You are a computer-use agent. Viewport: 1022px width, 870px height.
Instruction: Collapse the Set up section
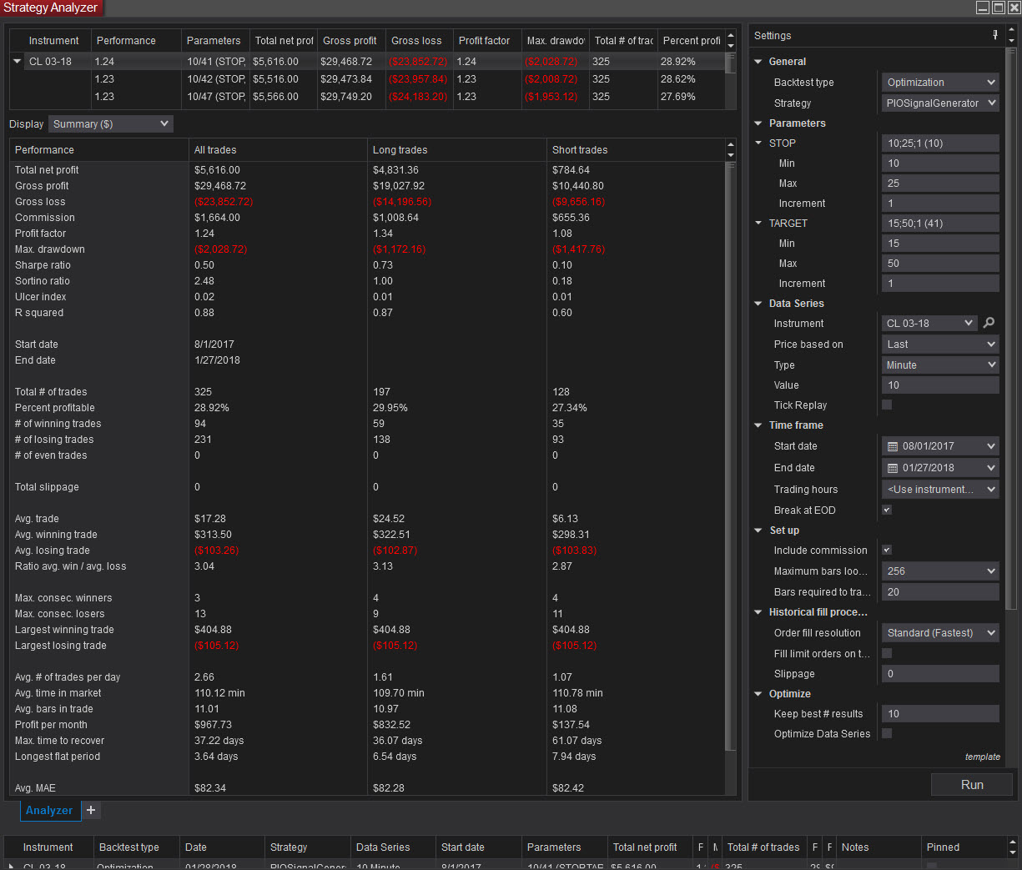(x=758, y=531)
